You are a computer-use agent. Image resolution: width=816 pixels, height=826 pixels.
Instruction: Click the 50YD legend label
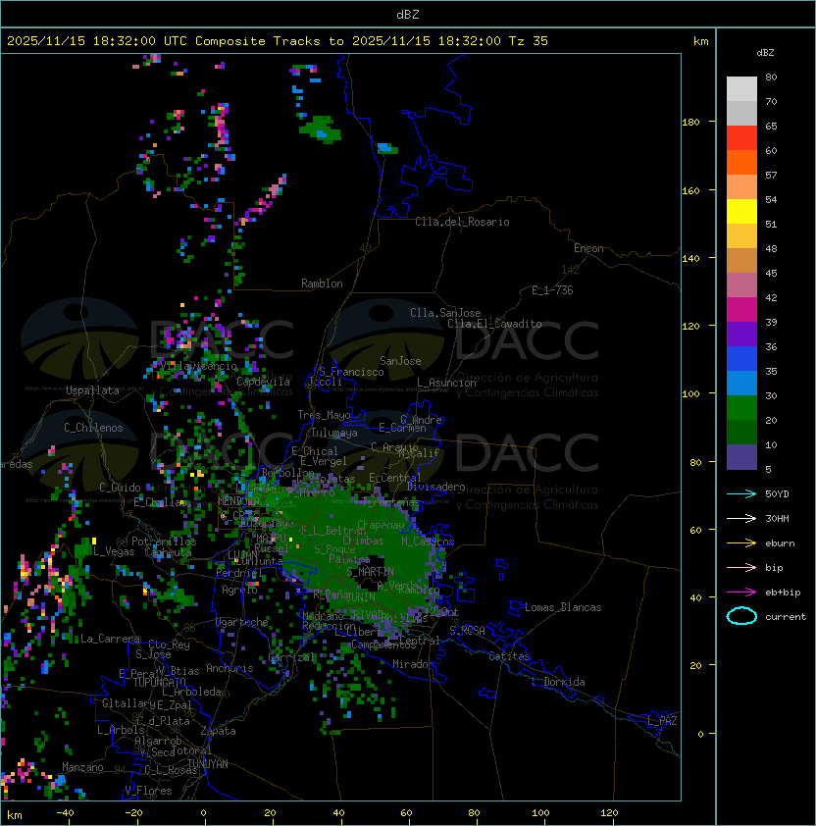777,493
